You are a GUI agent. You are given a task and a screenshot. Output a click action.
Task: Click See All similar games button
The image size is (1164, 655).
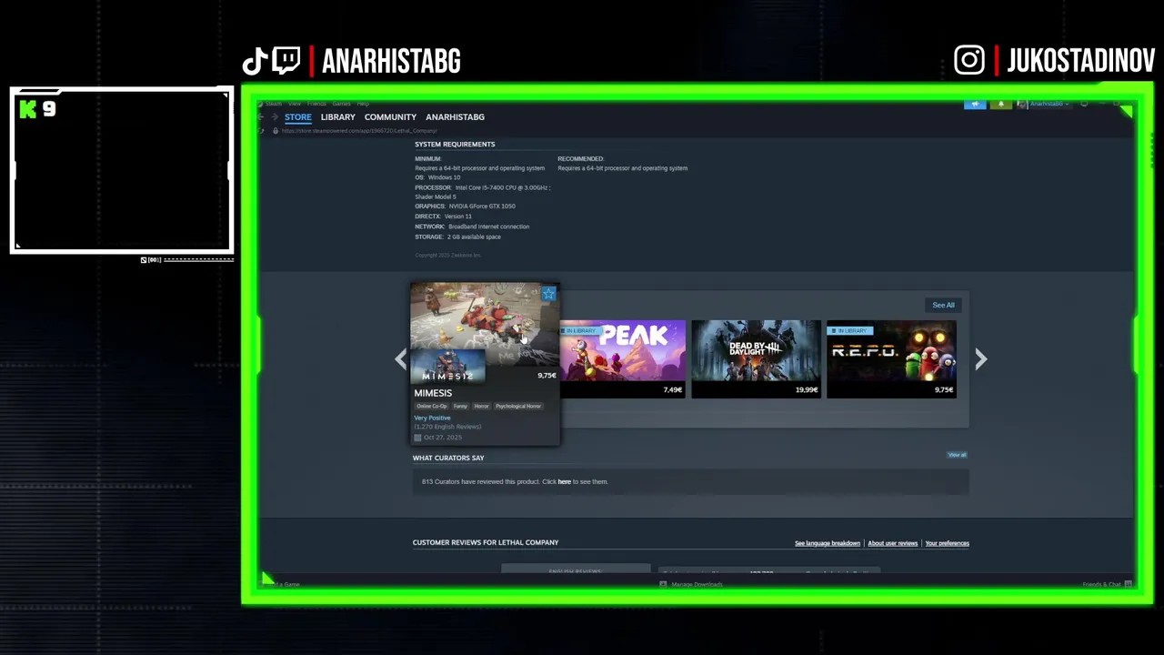(x=943, y=305)
